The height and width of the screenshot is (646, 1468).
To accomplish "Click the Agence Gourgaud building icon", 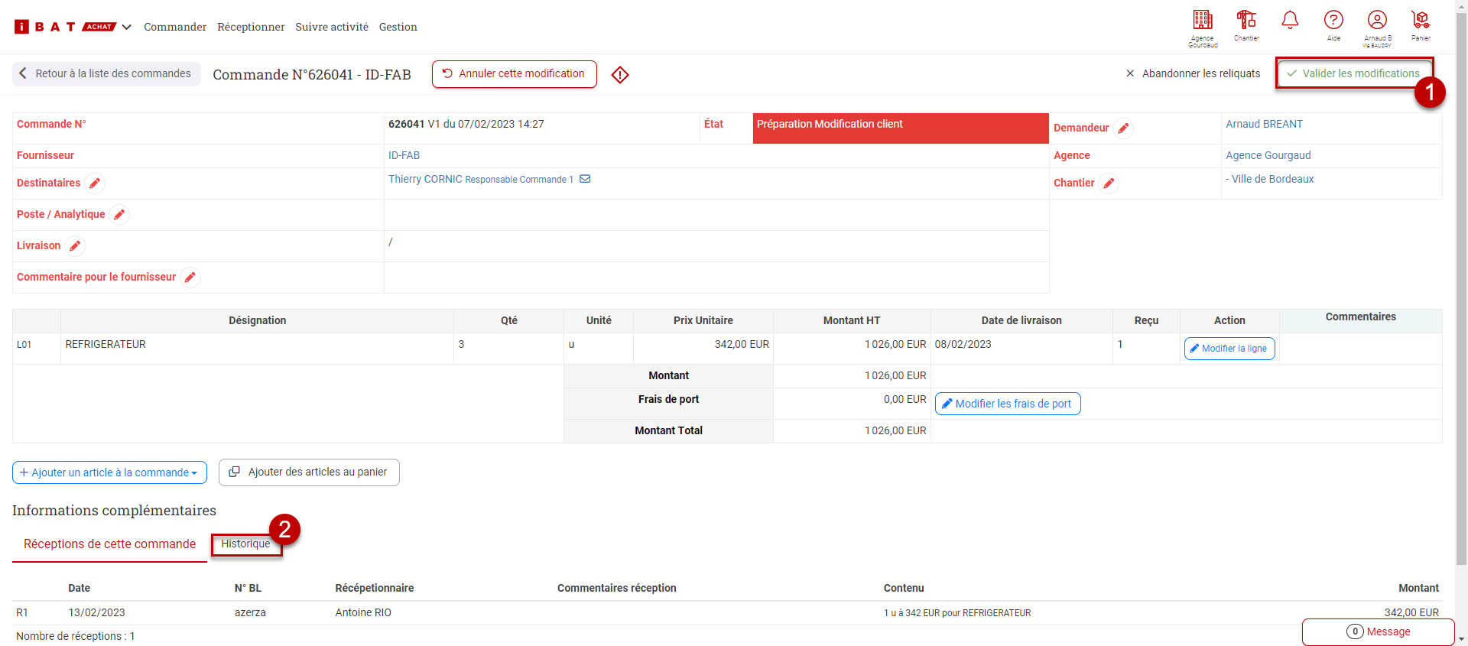I will 1203,21.
